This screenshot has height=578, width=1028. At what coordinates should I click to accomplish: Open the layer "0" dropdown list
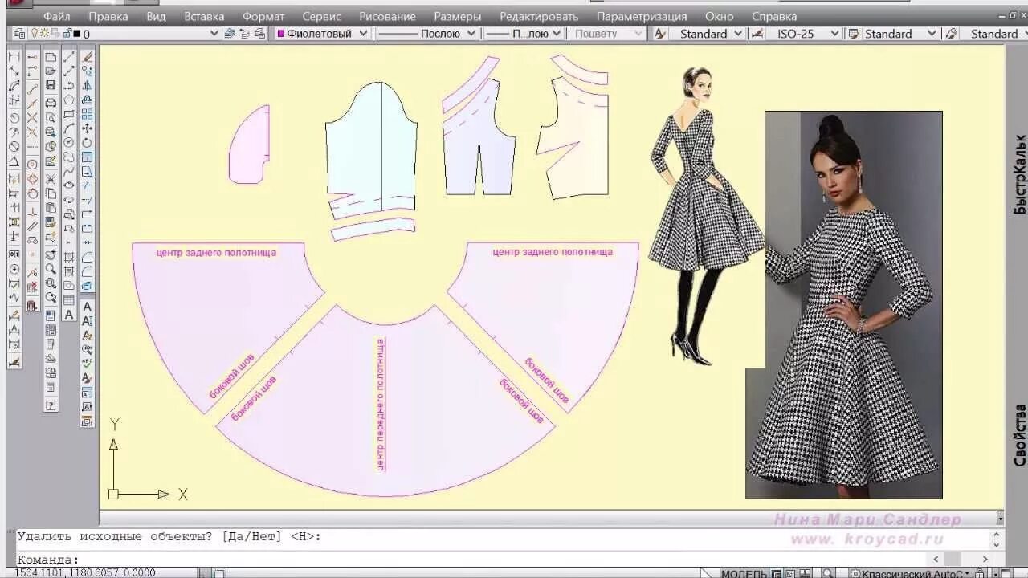tap(214, 33)
